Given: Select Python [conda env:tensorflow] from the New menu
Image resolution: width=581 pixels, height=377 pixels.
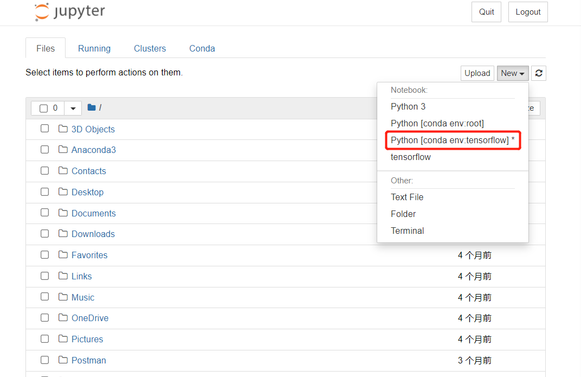Looking at the screenshot, I should click(x=453, y=140).
